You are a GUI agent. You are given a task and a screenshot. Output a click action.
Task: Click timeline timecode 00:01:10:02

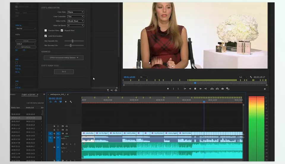(x=55, y=98)
